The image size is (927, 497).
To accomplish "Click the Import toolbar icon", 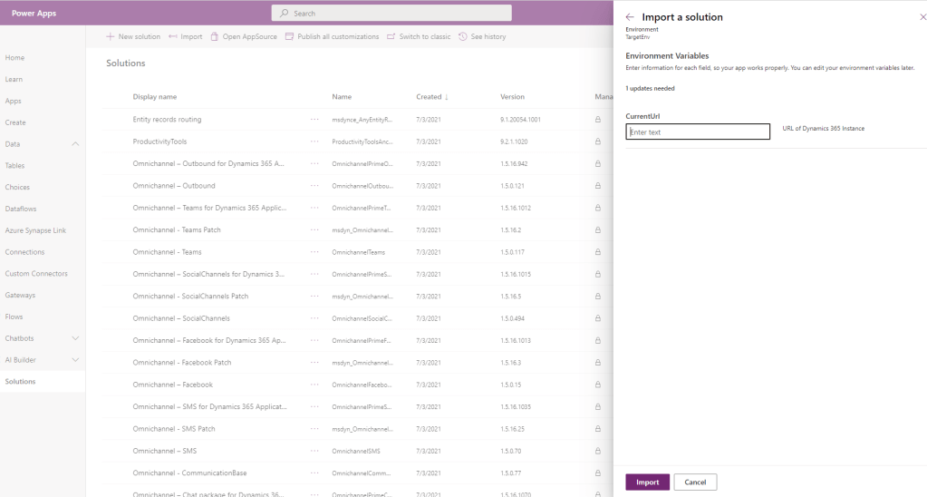I will coord(174,37).
